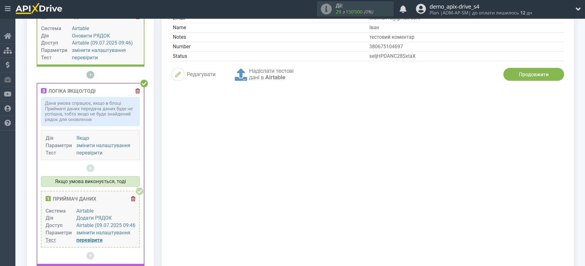Select the Number value 380675104697
Screen dimensions: 585x266
386,46
